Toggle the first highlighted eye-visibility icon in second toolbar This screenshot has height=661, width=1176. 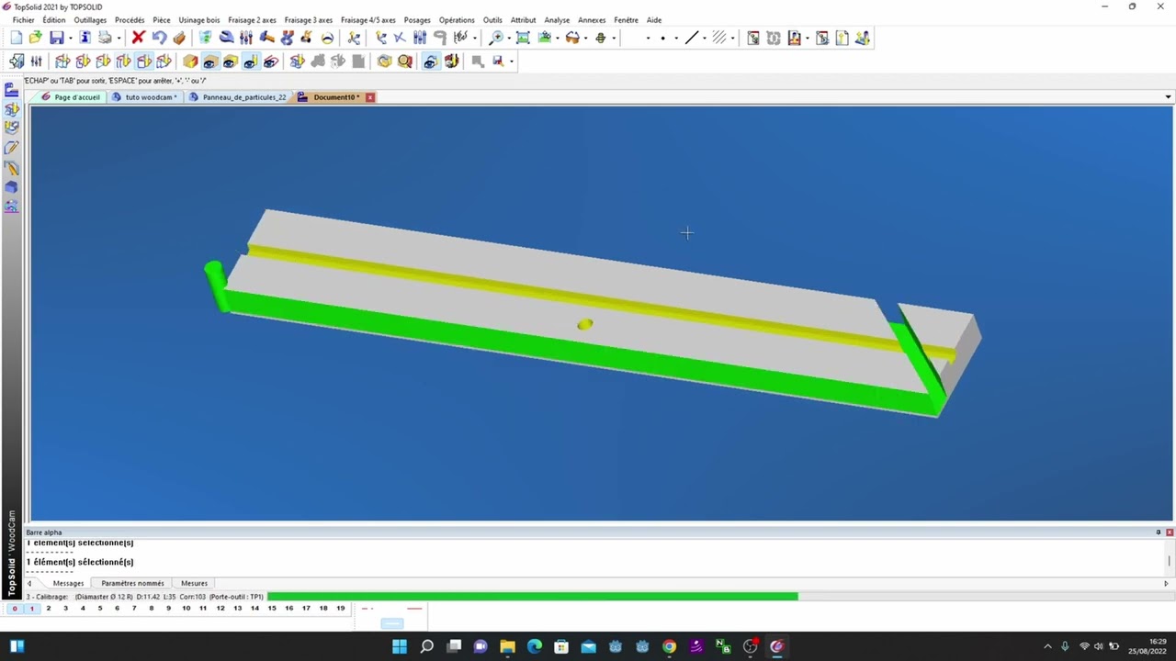coord(210,62)
